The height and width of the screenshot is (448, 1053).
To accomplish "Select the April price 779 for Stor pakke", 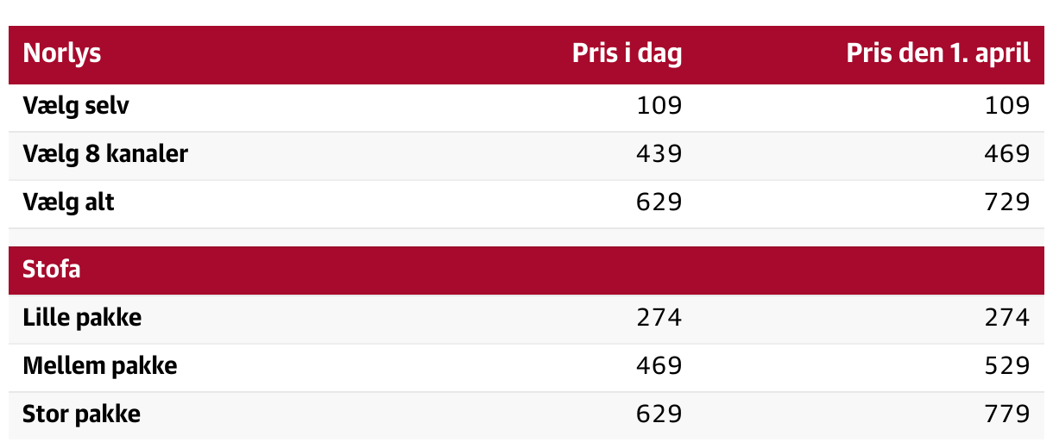I will [1007, 414].
